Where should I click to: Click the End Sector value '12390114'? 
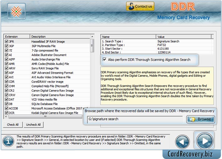164,52
